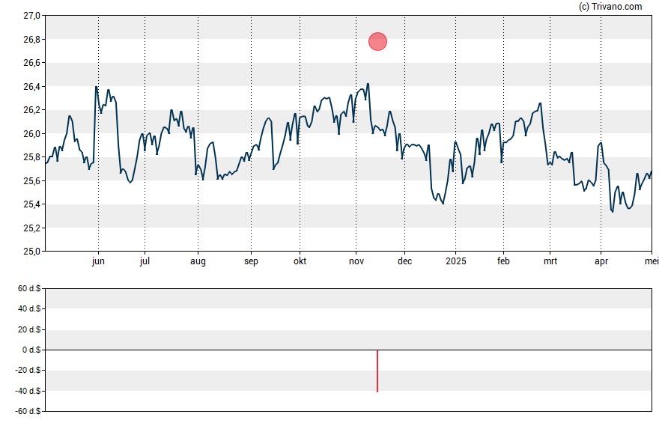Image resolution: width=665 pixels, height=423 pixels.
Task: Select the 'mei' month label
Action: click(652, 261)
